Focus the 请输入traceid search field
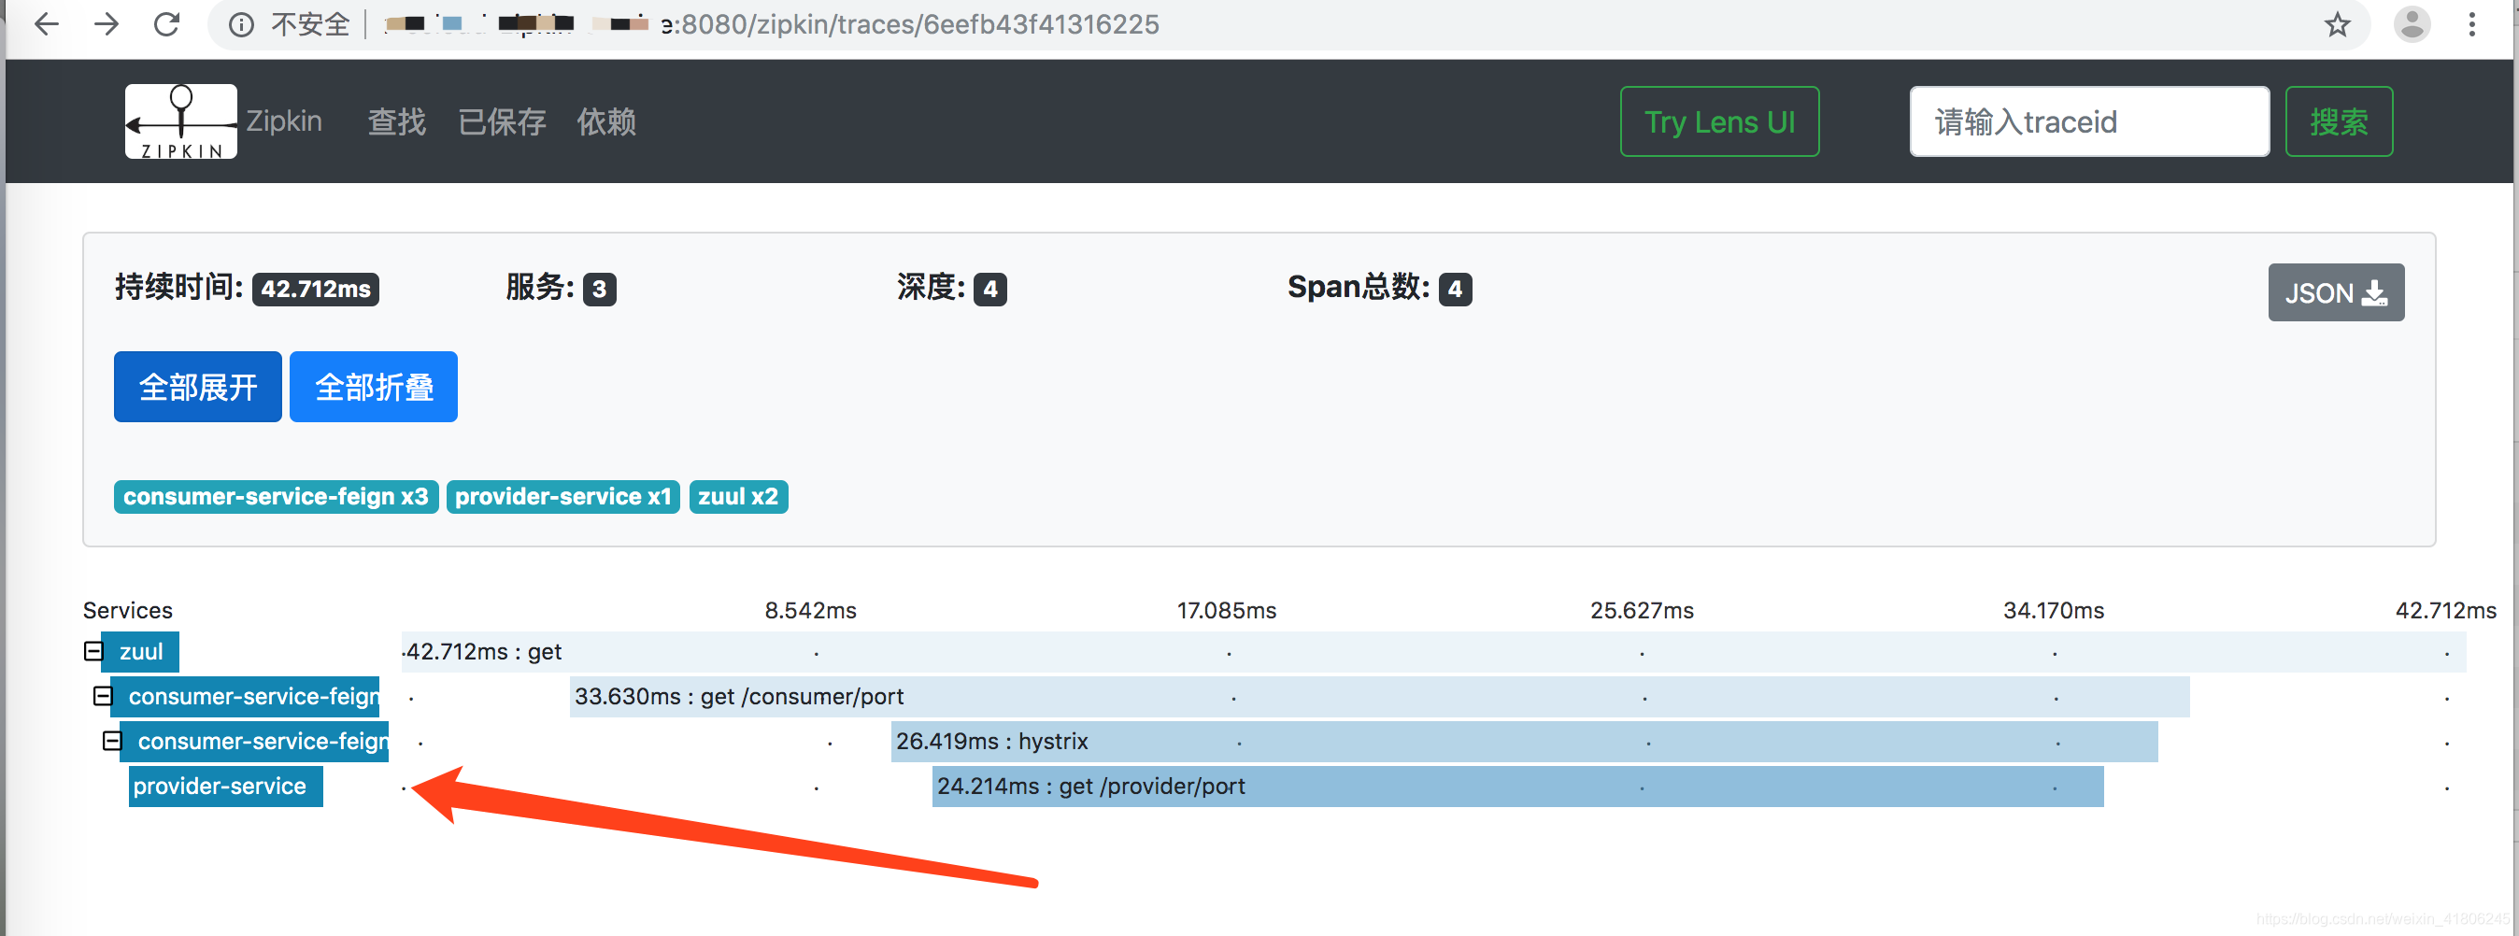 2089,121
